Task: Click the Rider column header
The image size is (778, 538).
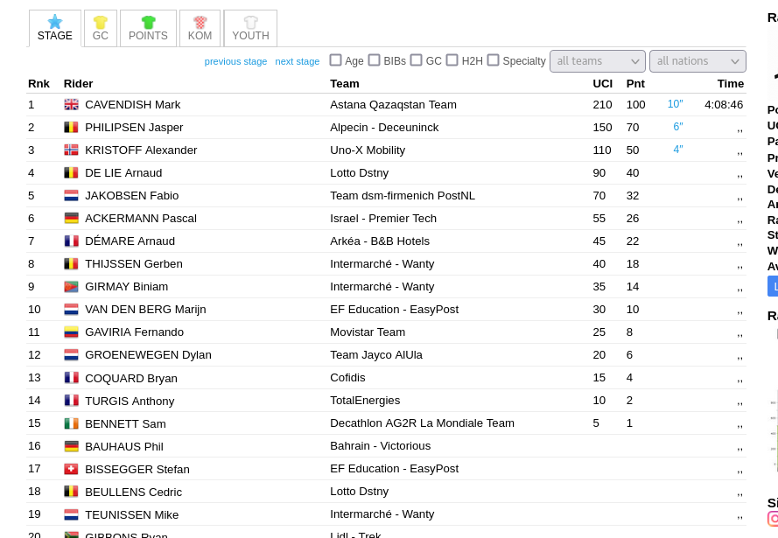Action: pyautogui.click(x=79, y=84)
